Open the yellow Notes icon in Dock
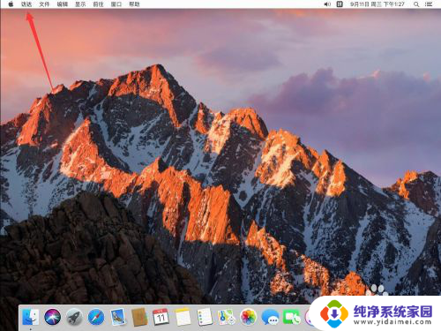The width and height of the screenshot is (441, 331). point(183,317)
